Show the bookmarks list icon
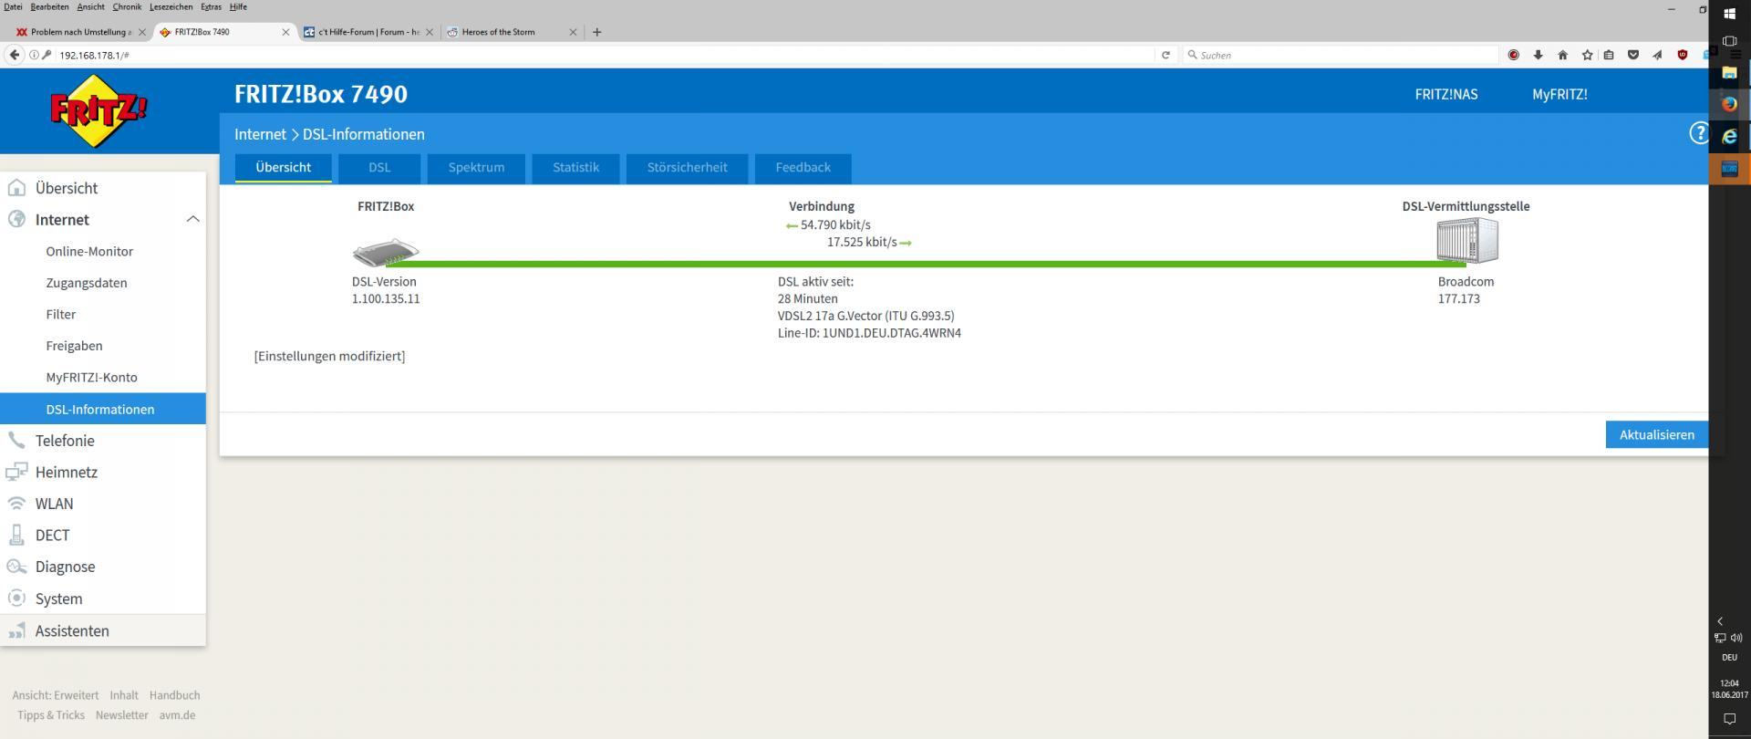 point(1609,55)
